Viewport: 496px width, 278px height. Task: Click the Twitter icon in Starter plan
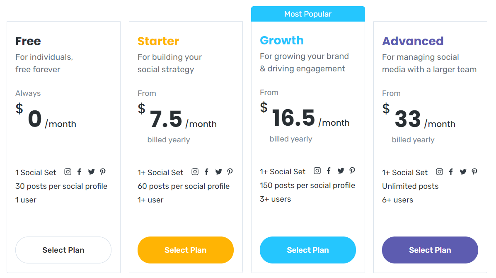[219, 172]
